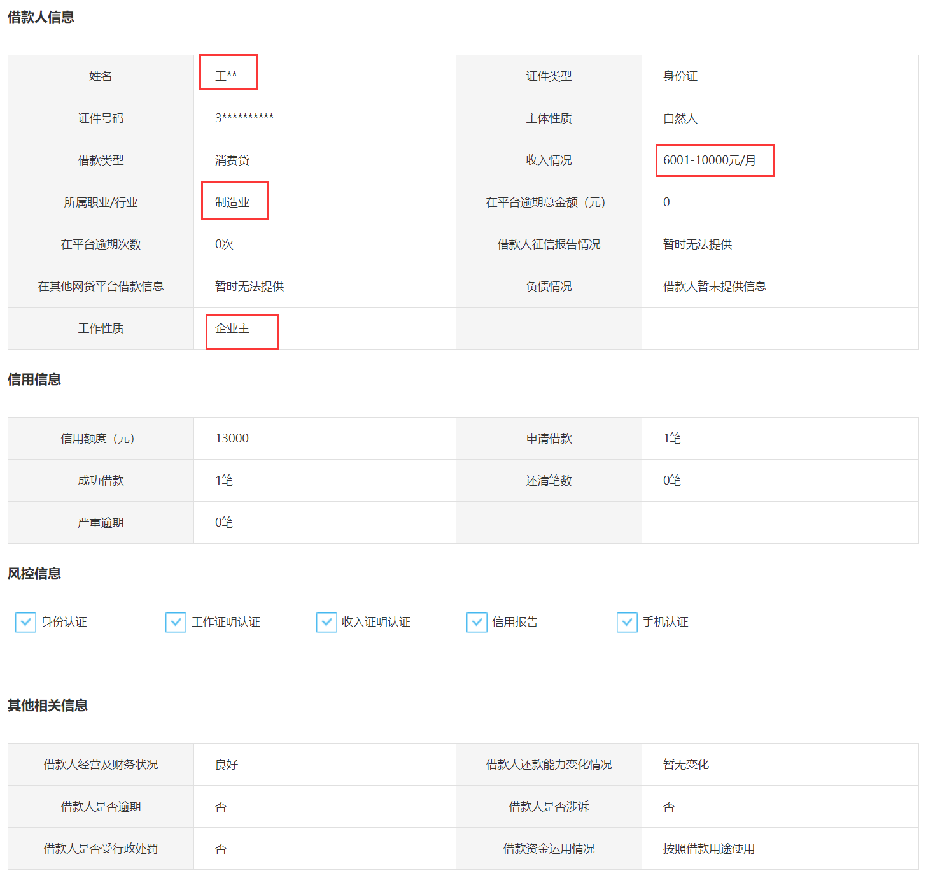
Task: Click the 还清笔数 label cell
Action: (549, 481)
